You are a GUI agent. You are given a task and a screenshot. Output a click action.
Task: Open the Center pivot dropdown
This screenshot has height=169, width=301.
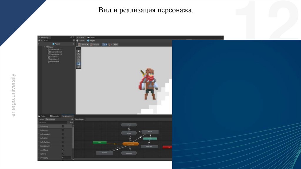click(83, 44)
